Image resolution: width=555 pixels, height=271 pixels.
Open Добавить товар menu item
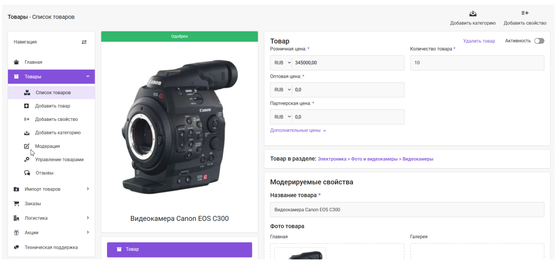(x=51, y=106)
